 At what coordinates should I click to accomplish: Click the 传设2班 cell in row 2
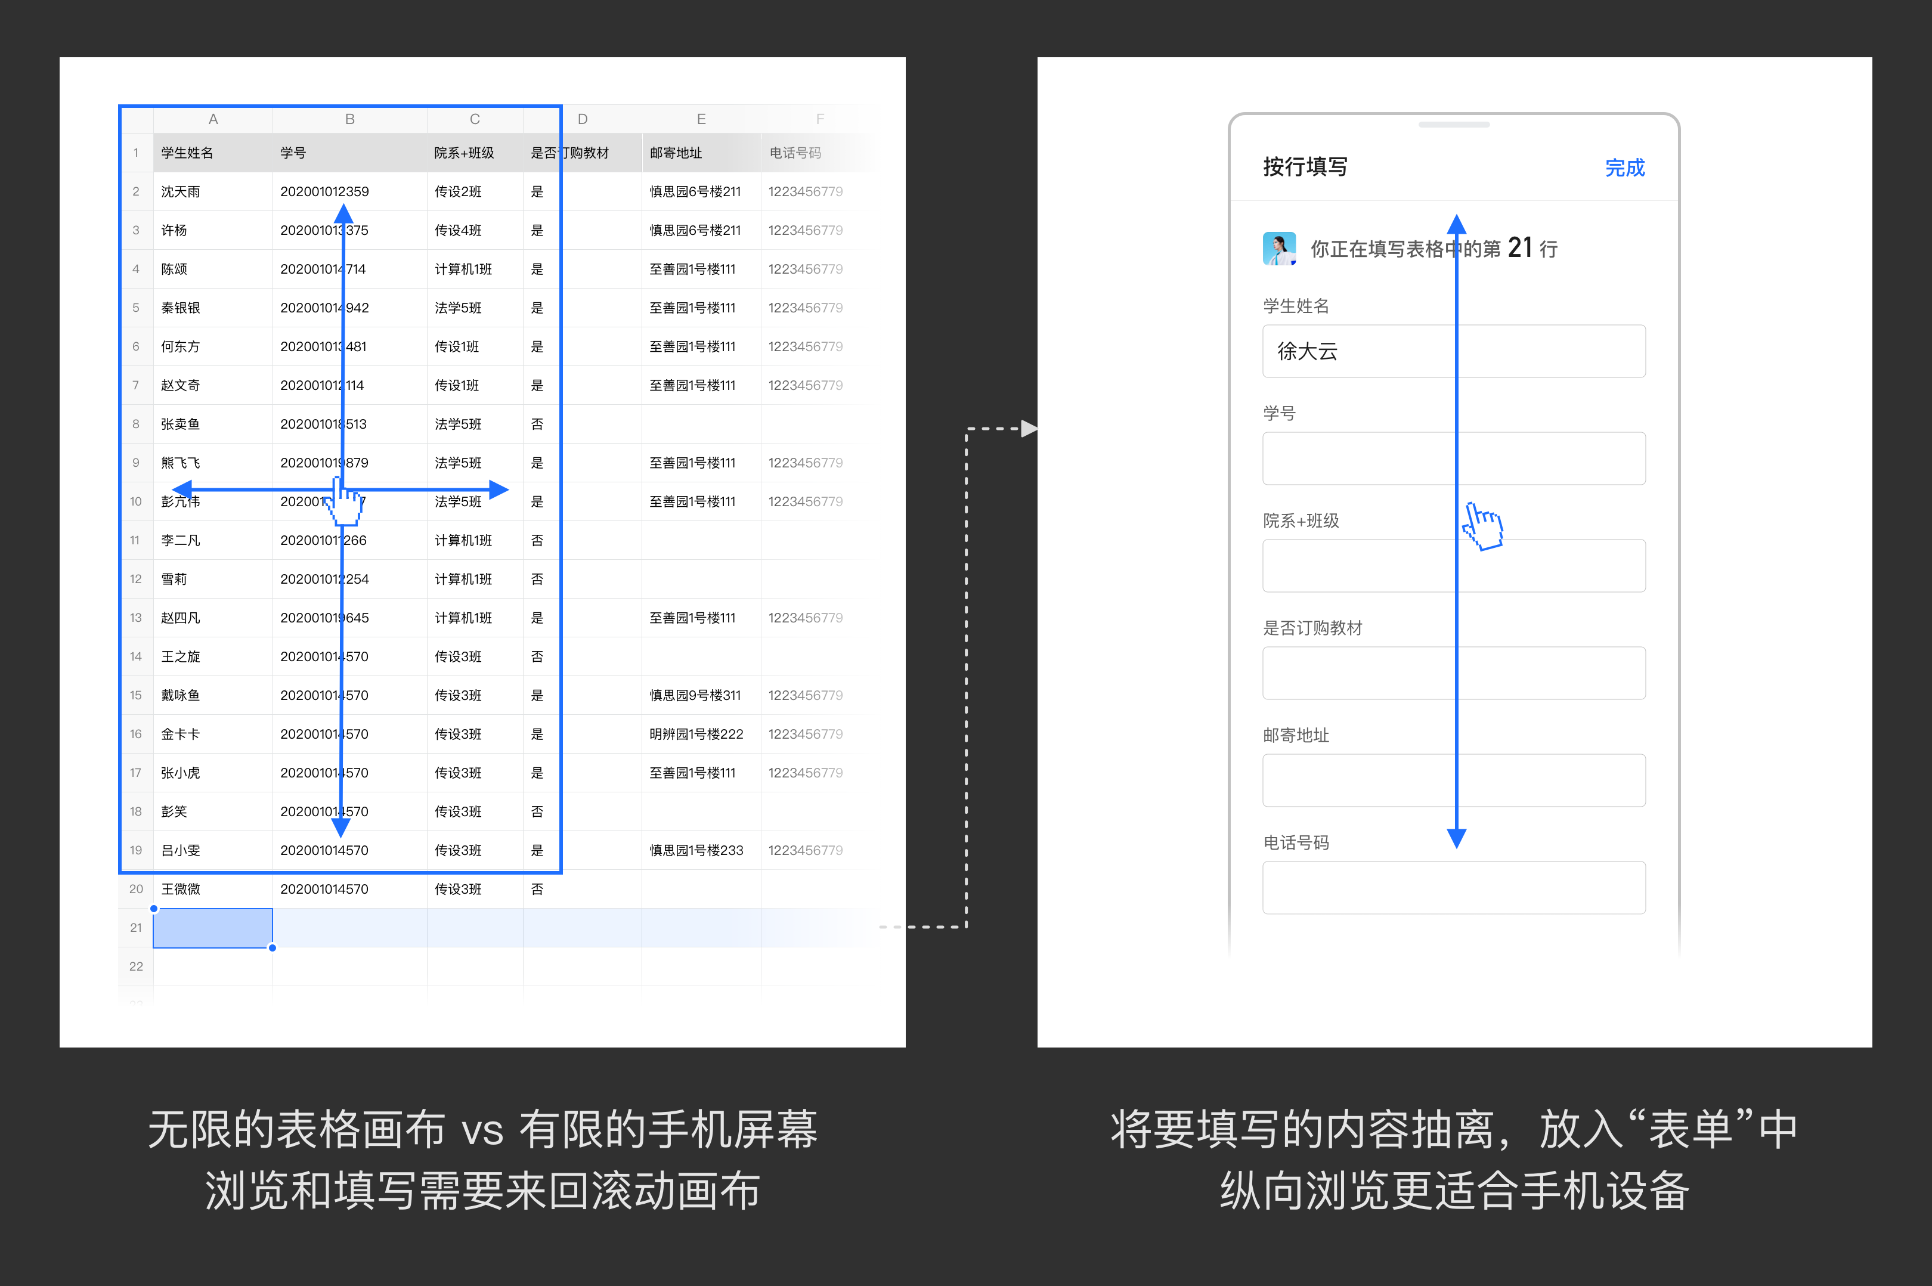[475, 191]
